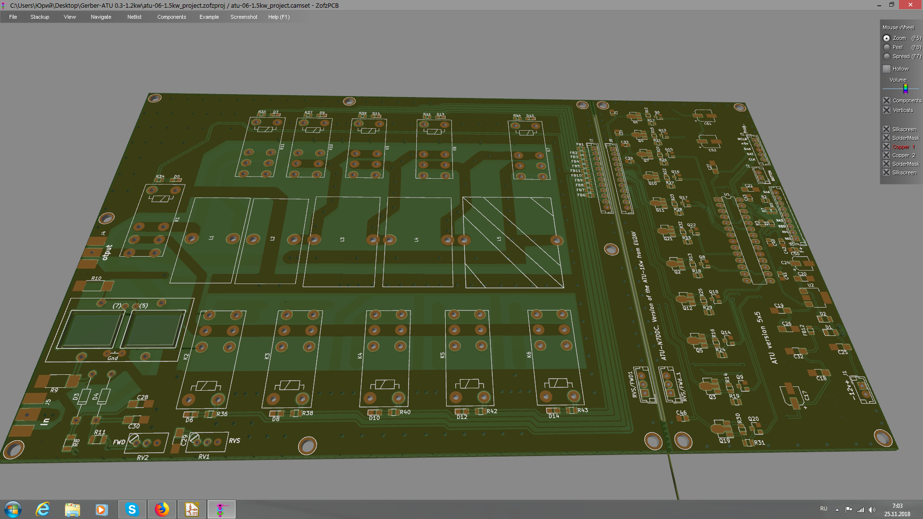This screenshot has height=519, width=923.
Task: Open Skype from the taskbar
Action: (x=132, y=509)
